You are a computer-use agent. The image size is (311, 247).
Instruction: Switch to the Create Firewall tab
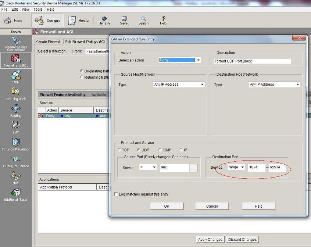pos(49,42)
